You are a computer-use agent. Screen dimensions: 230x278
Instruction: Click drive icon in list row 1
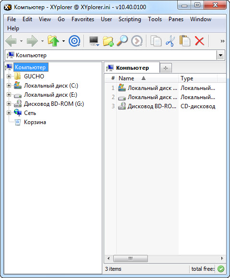tap(122, 88)
